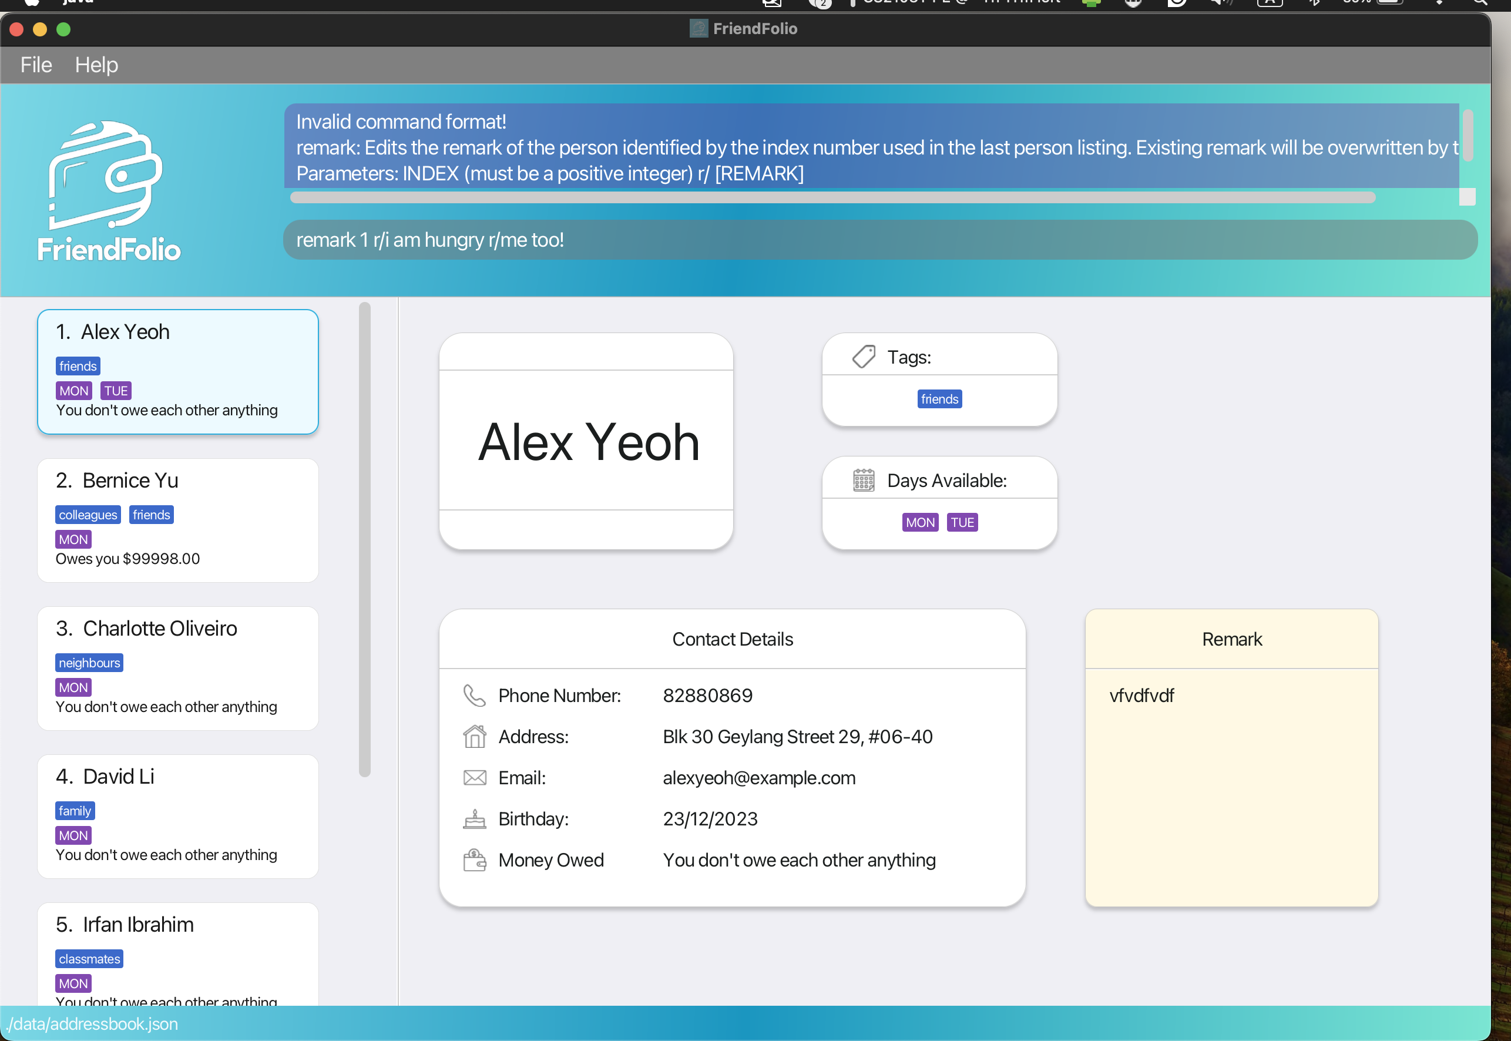1511x1041 pixels.
Task: Select David Li contact card
Action: point(177,816)
